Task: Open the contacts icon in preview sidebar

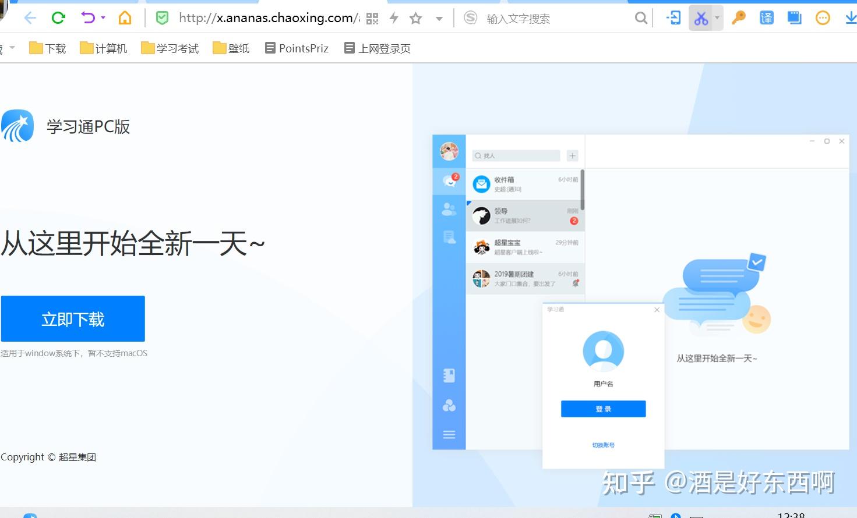Action: tap(449, 209)
